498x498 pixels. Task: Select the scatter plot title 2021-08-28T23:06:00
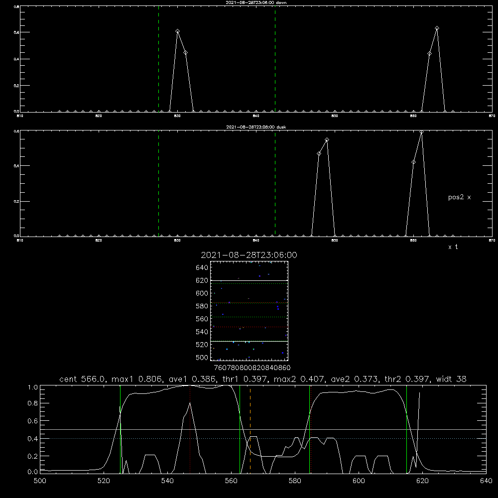(249, 255)
